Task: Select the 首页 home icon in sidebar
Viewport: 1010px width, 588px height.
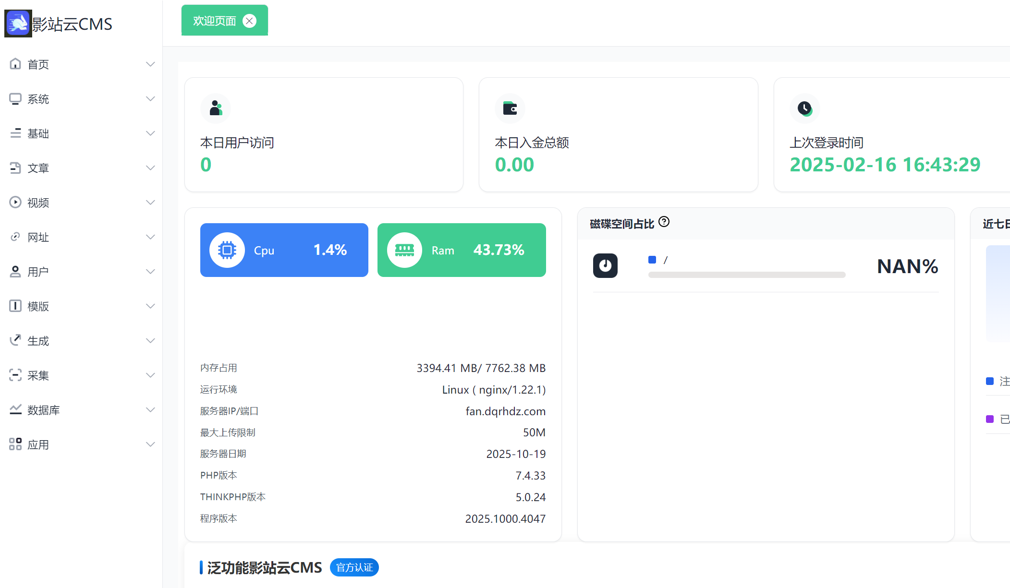Action: pos(16,64)
